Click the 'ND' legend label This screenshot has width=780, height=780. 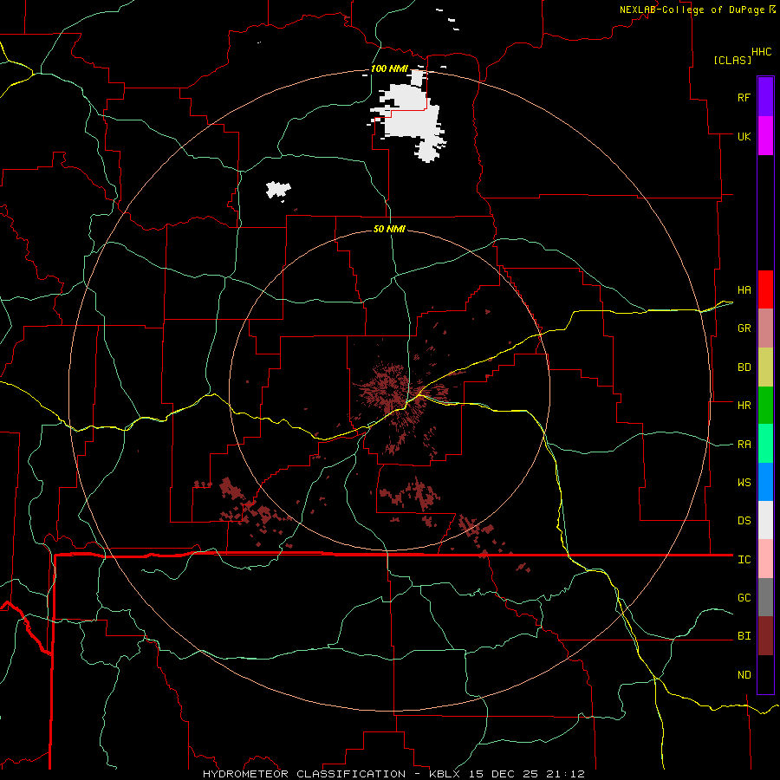(x=744, y=675)
